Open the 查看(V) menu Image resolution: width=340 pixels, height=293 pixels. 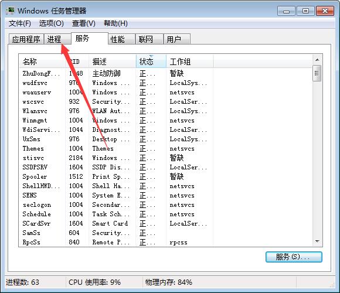pyautogui.click(x=83, y=23)
